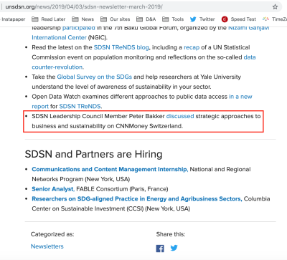Follow the recap link
This screenshot has width=287, height=260.
coord(192,47)
